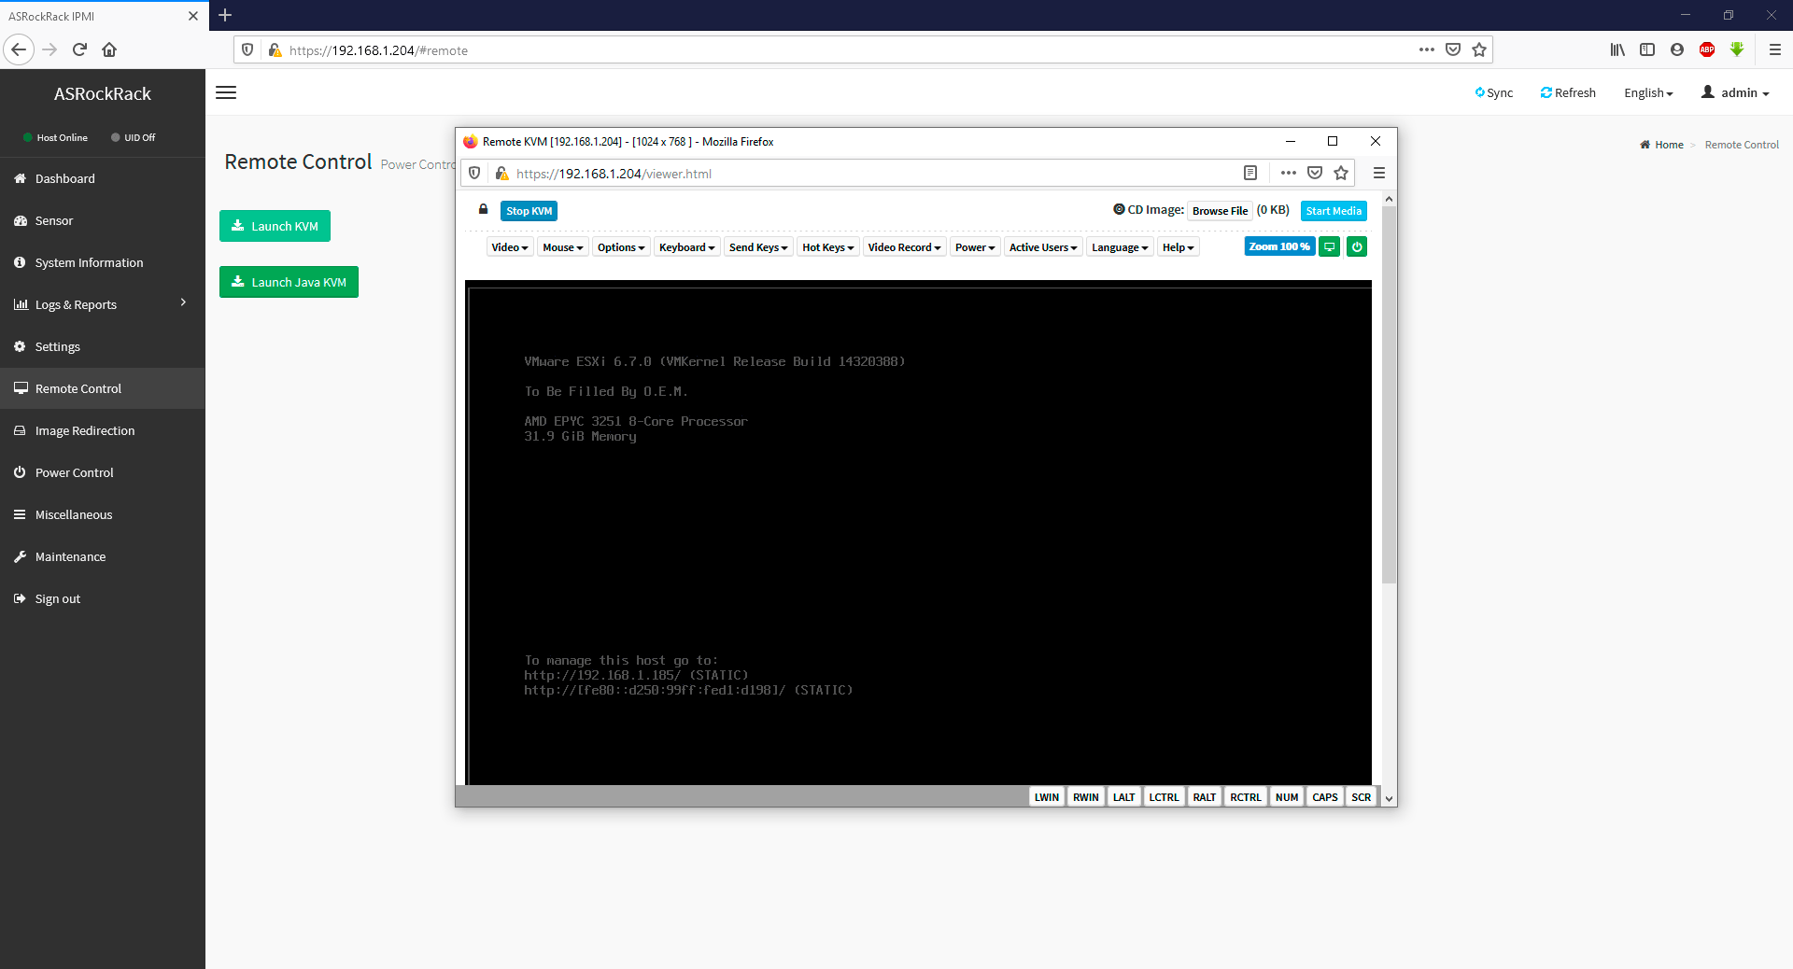This screenshot has height=969, width=1793.
Task: Expand Logs & Reports submenu arrow
Action: point(183,302)
